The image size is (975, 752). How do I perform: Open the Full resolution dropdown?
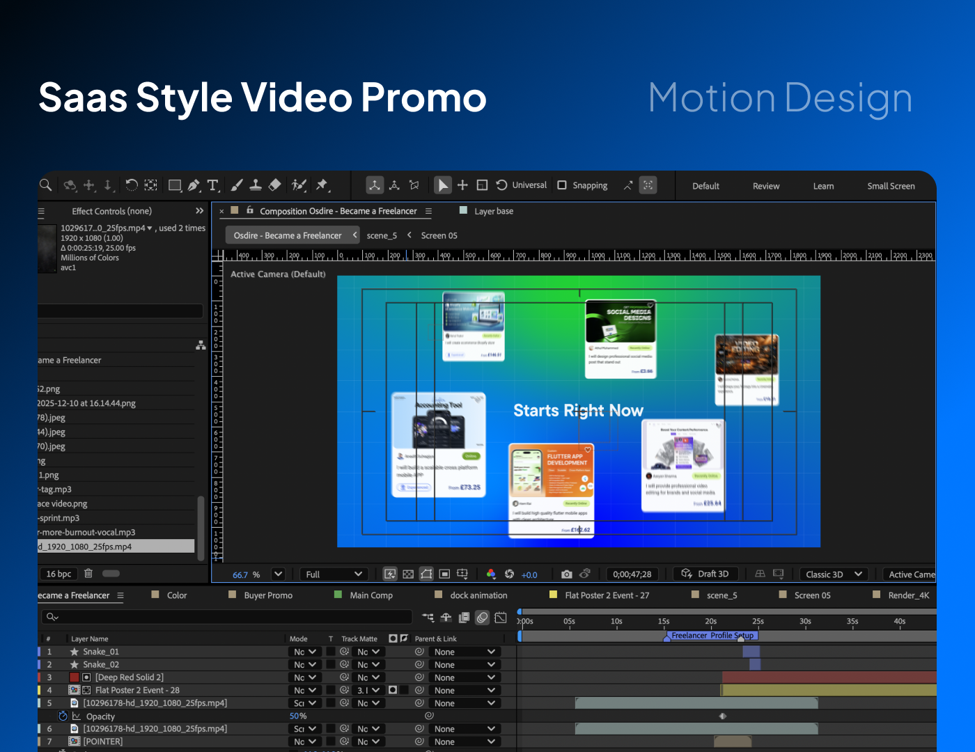tap(334, 574)
